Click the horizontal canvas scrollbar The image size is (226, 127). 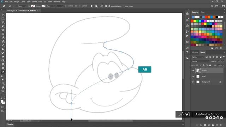(x=110, y=121)
